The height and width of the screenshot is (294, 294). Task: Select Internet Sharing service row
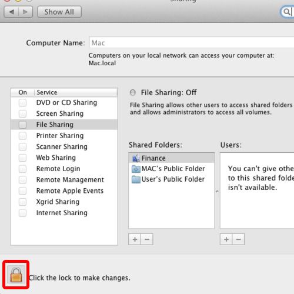coord(64,213)
